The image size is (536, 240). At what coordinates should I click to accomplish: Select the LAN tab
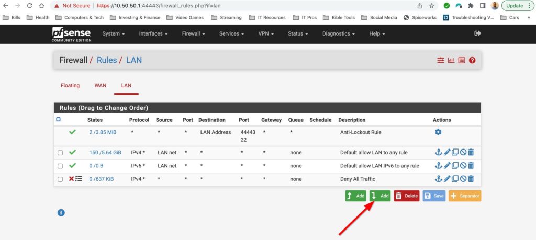pyautogui.click(x=126, y=85)
